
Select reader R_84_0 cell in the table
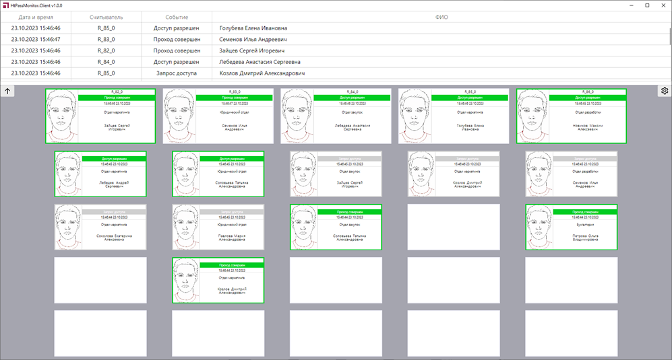coord(106,62)
